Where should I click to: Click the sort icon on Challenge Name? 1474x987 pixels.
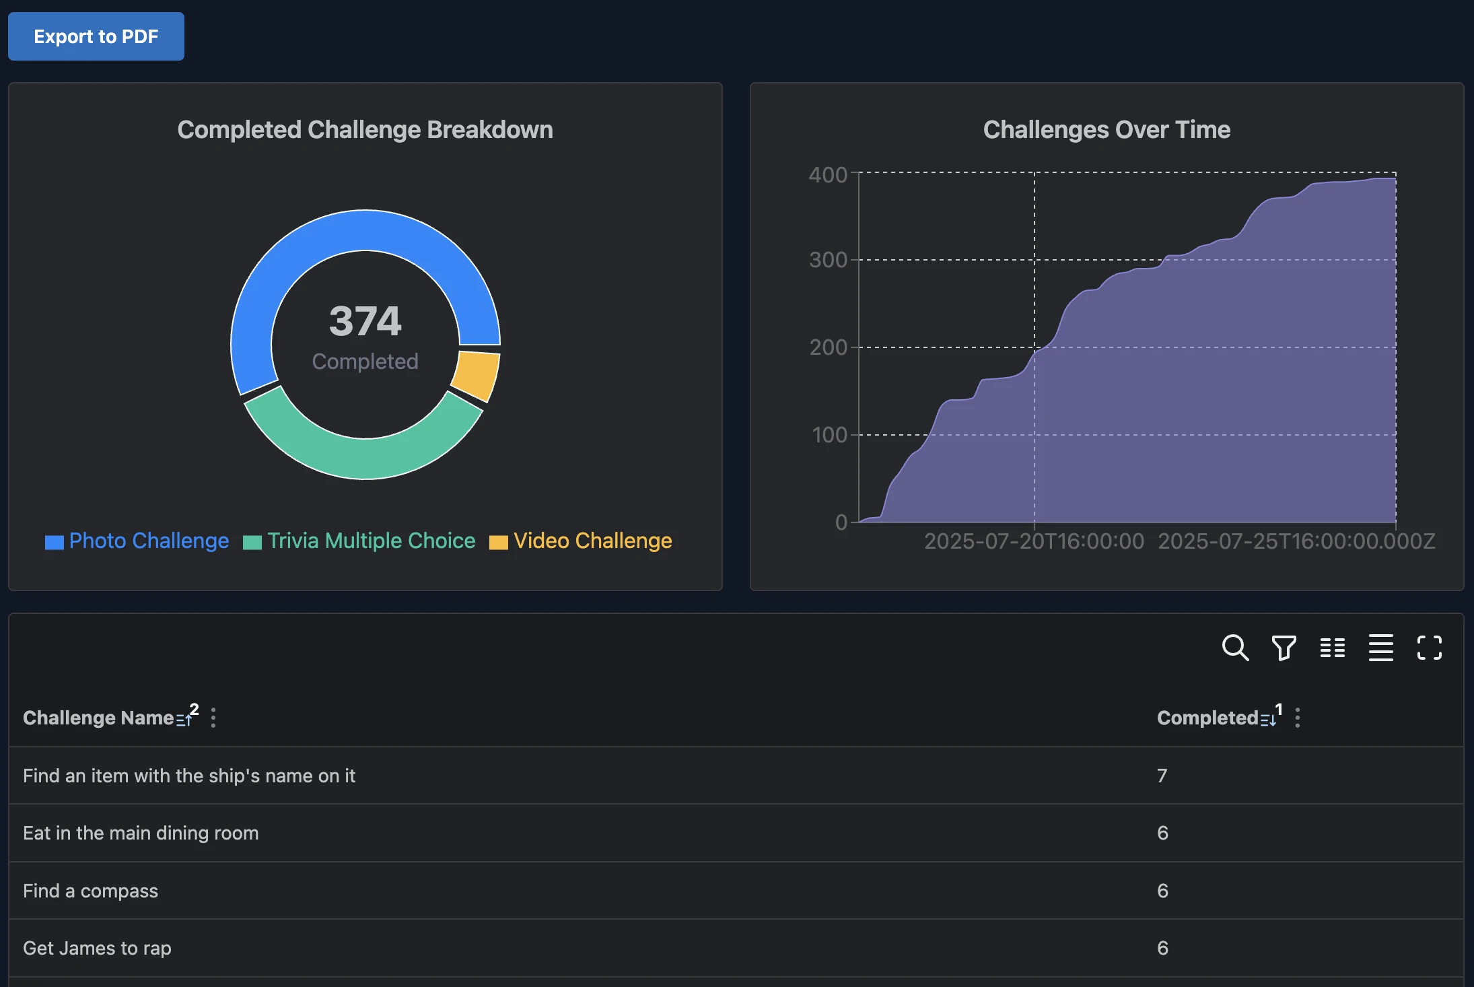coord(184,719)
